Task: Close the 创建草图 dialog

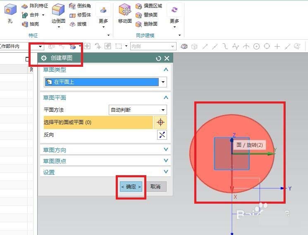Action: (167, 59)
